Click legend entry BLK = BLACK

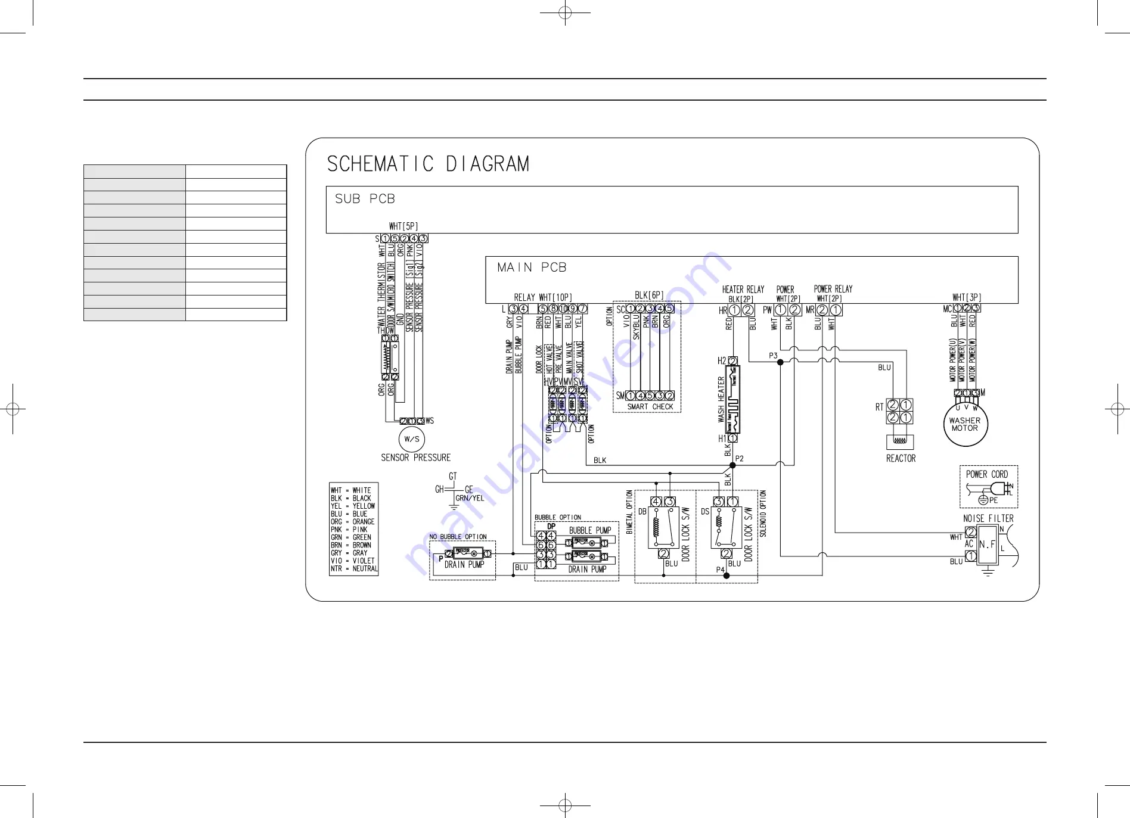click(x=351, y=498)
